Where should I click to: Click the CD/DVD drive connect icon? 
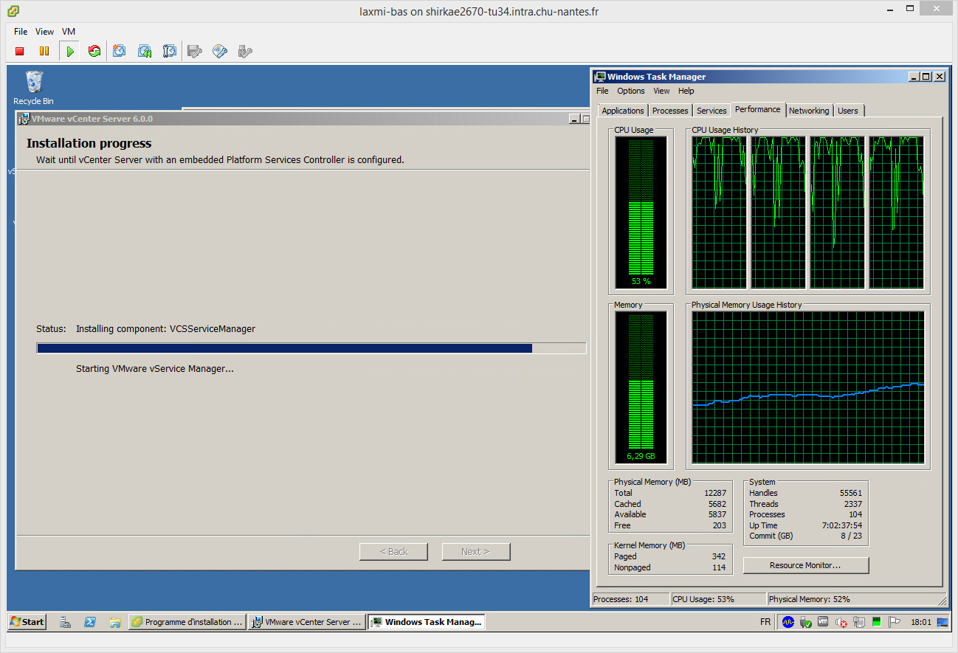point(220,51)
